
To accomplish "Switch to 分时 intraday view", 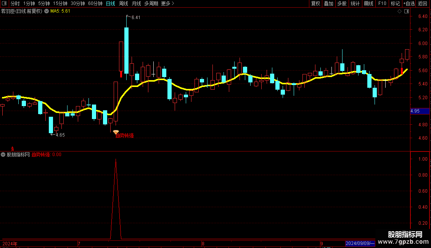I will pos(15,3).
